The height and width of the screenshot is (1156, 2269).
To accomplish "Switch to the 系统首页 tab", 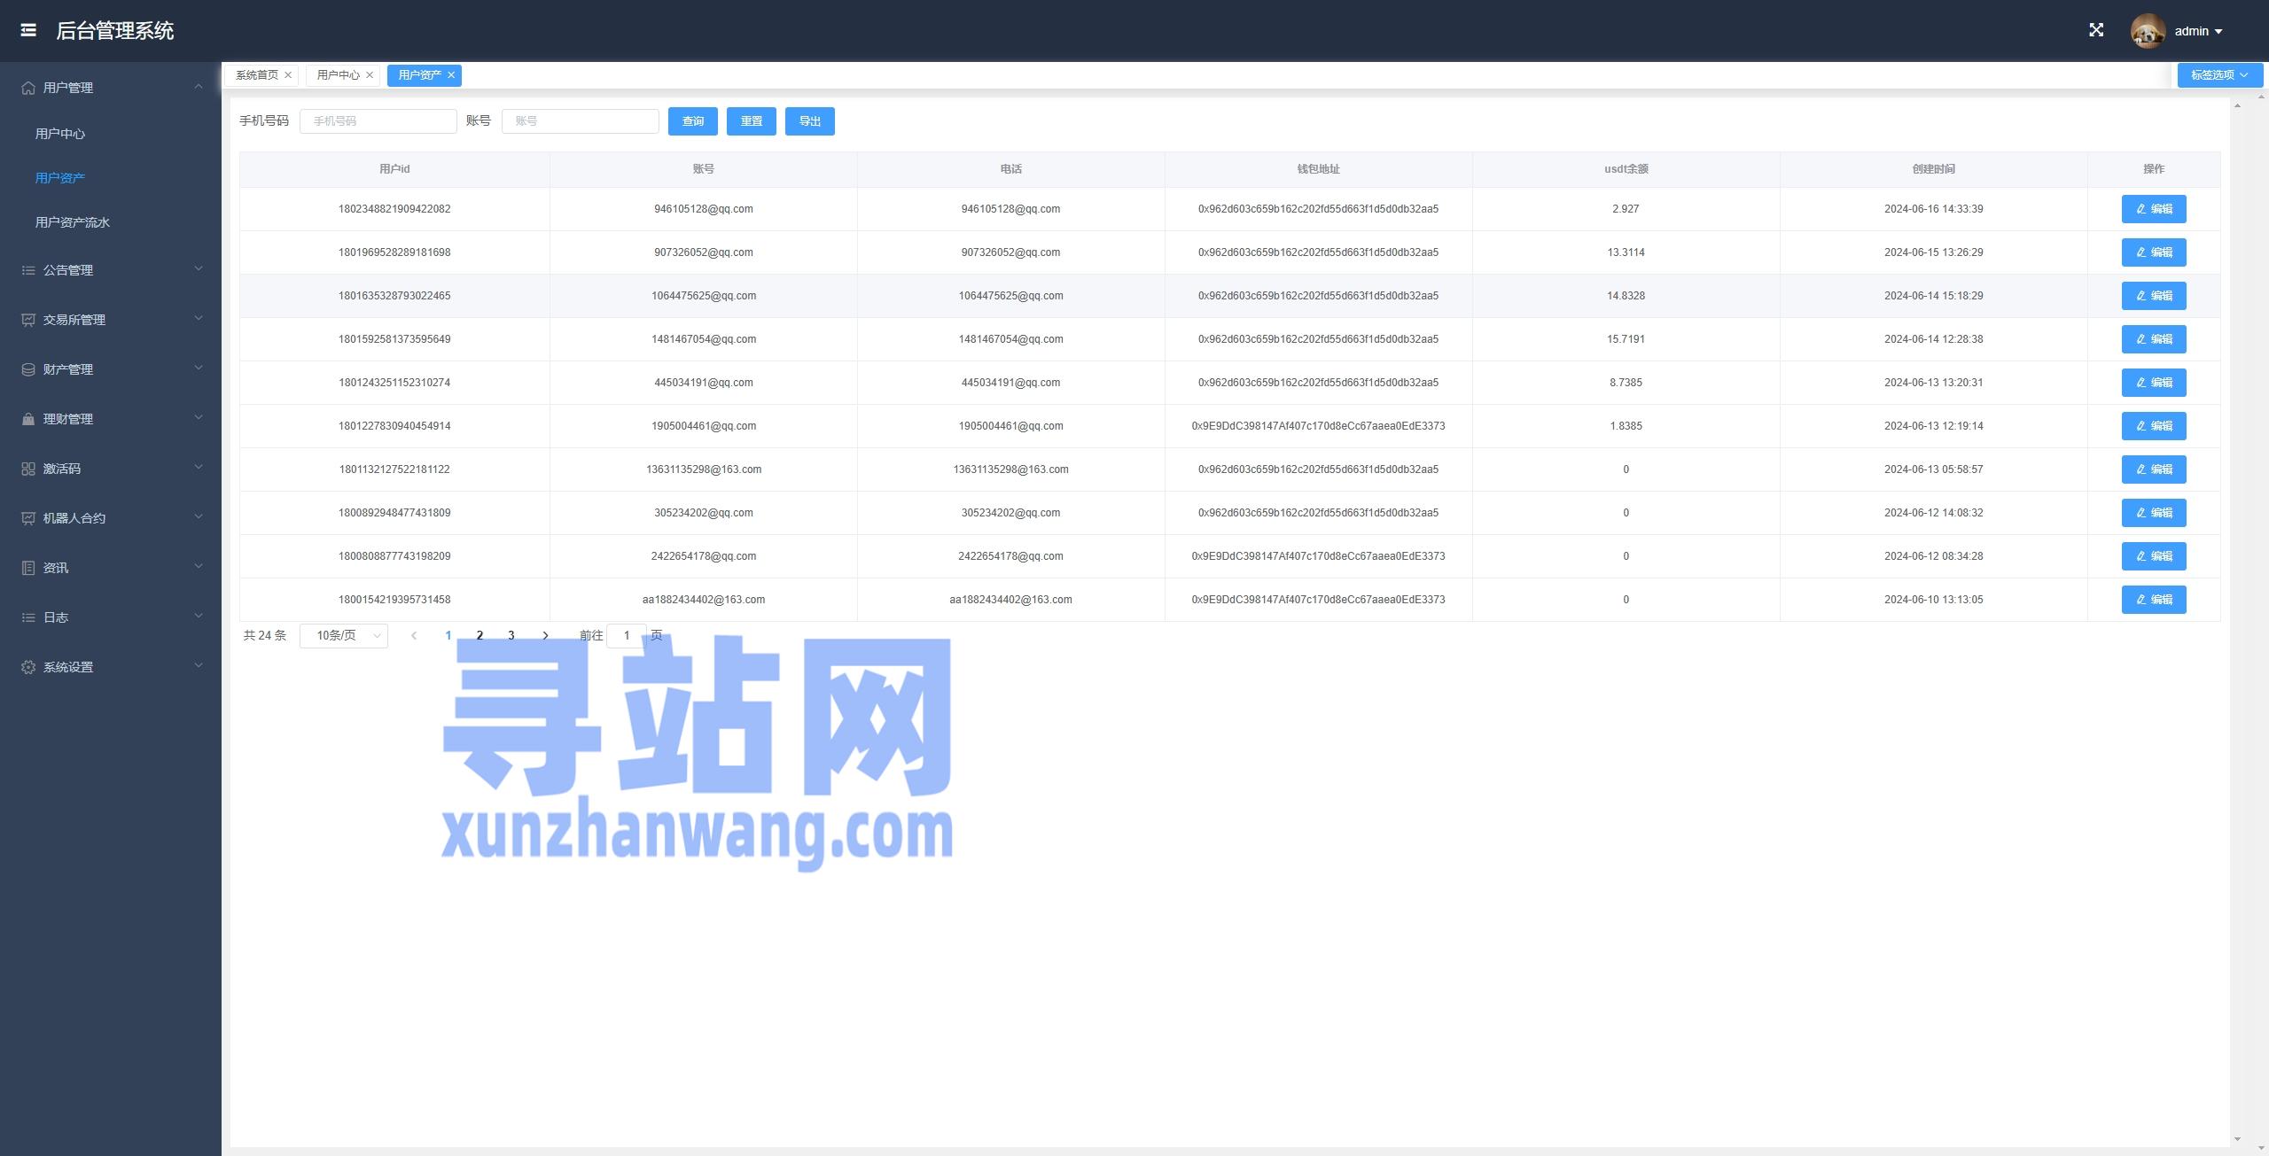I will [x=257, y=75].
